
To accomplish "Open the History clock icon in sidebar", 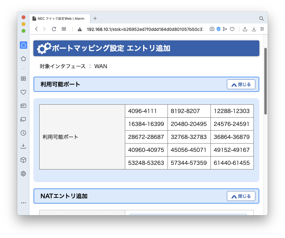I will (23, 133).
